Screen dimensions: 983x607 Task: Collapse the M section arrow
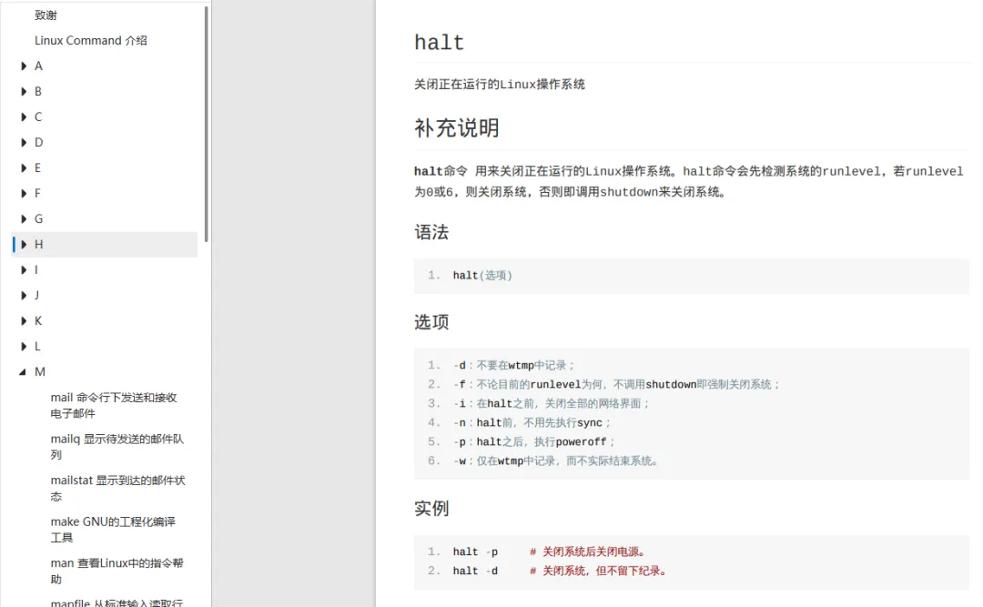coord(23,372)
